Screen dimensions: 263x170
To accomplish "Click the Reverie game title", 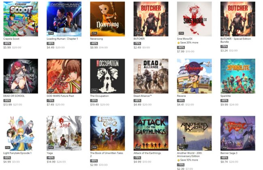I will coord(181,96).
